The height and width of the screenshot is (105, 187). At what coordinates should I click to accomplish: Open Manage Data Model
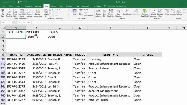coord(145,13)
